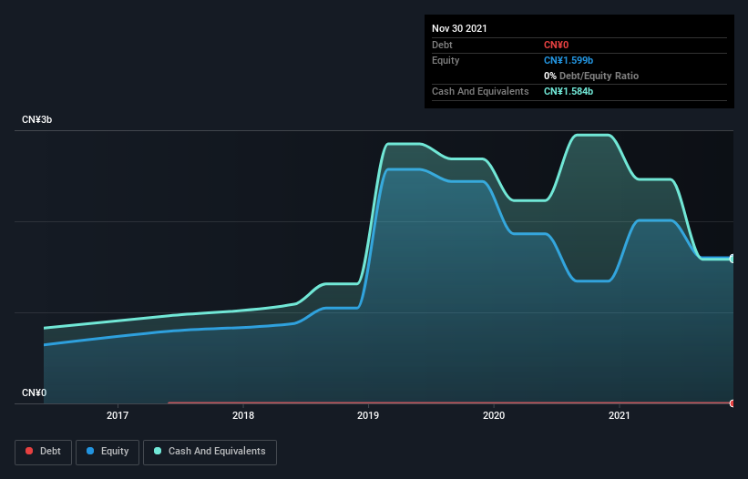Click the teal Cash endpoint marker on chart
This screenshot has height=479, width=748.
(x=733, y=259)
